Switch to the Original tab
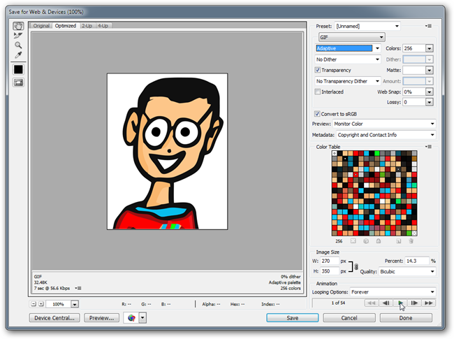This screenshot has height=339, width=454. pos(41,26)
